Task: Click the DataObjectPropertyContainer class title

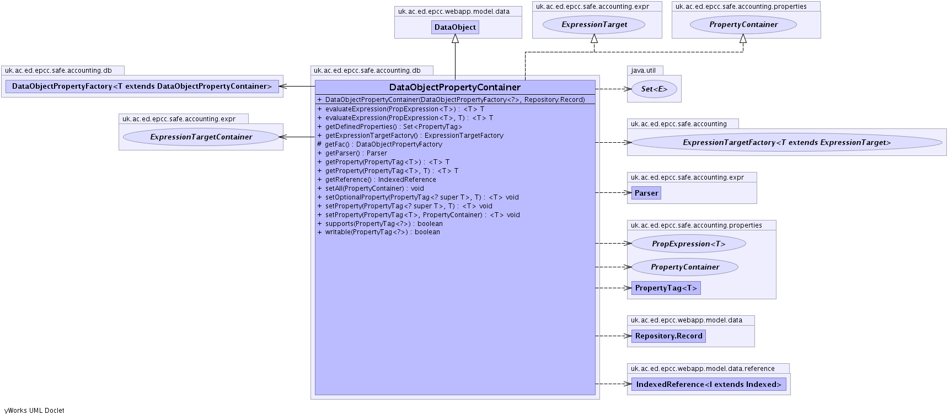Action: [454, 87]
